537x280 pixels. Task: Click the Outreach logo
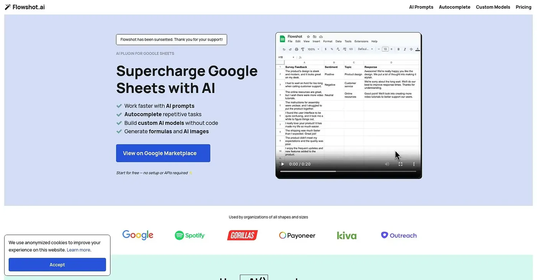pyautogui.click(x=399, y=235)
